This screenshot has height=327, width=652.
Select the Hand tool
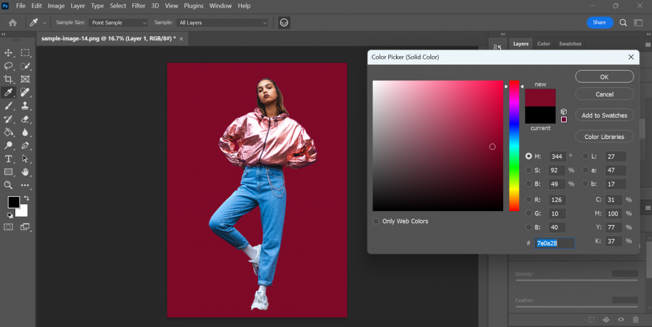(x=25, y=172)
